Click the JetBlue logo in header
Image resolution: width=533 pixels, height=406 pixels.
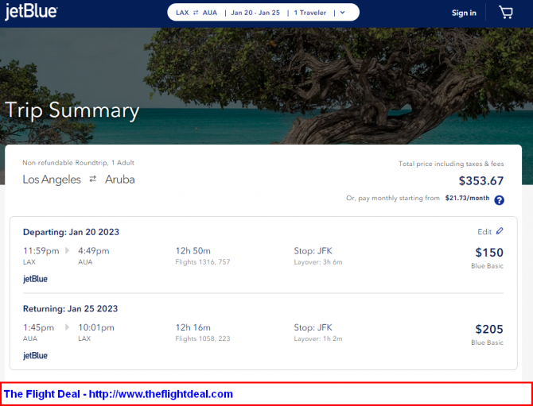pos(31,13)
